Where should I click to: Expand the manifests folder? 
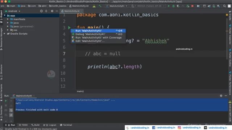(8, 19)
